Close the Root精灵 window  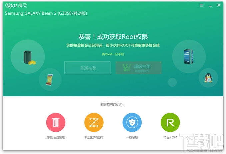pyautogui.click(x=219, y=5)
